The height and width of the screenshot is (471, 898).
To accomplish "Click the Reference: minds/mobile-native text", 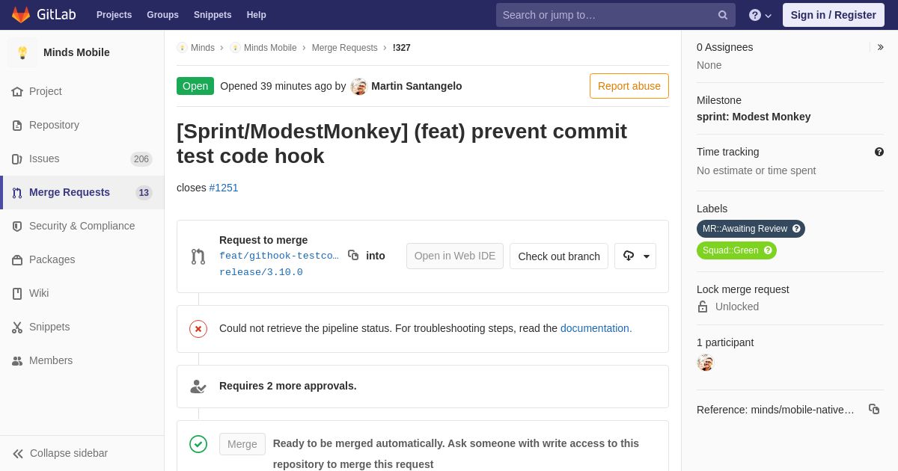I will tap(775, 410).
